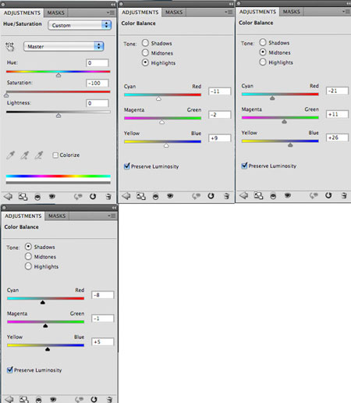351x403 pixels.
Task: Open the Custom preset dropdown in Hue/Saturation
Action: click(80, 25)
